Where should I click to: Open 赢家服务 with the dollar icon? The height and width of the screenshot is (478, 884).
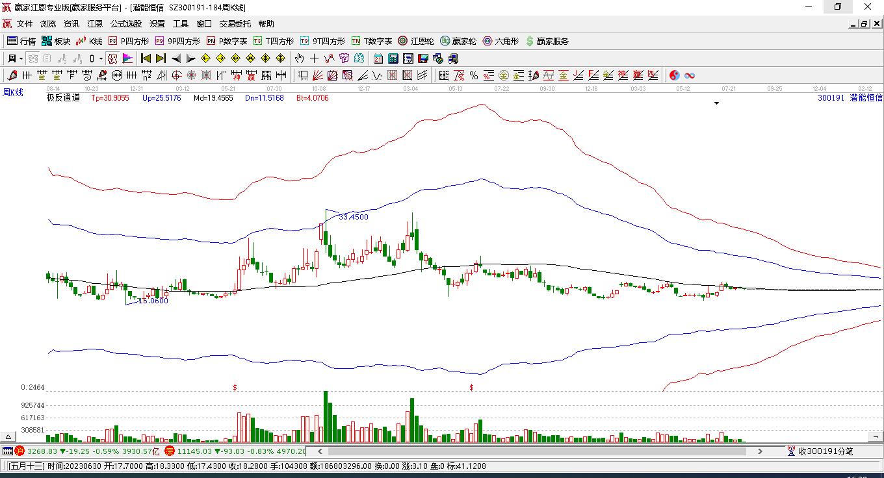point(547,41)
